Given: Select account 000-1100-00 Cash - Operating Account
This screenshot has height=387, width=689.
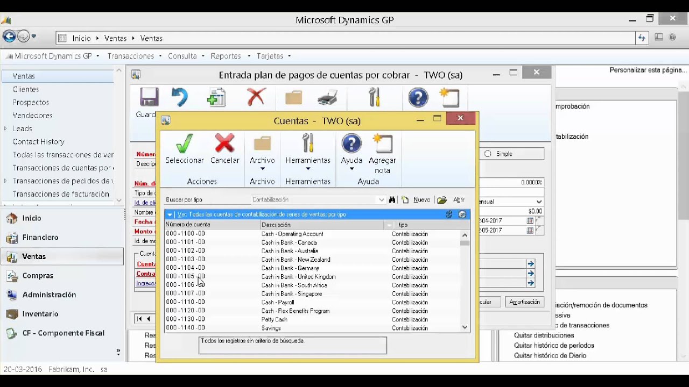Looking at the screenshot, I should click(312, 234).
